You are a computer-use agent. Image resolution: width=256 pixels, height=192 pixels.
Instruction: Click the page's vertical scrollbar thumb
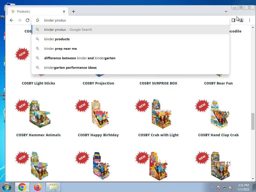pyautogui.click(x=253, y=121)
